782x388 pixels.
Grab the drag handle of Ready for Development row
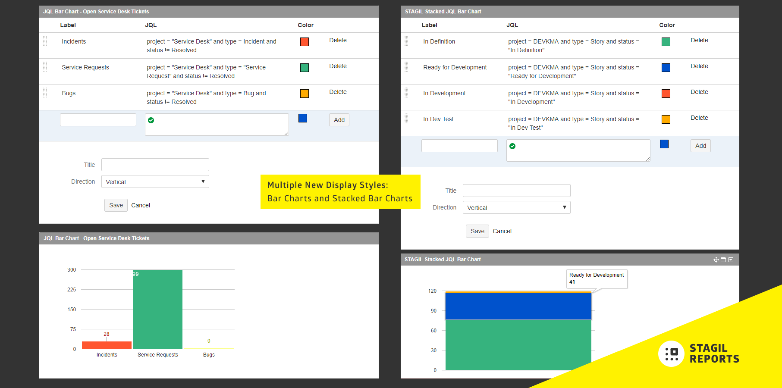(406, 67)
